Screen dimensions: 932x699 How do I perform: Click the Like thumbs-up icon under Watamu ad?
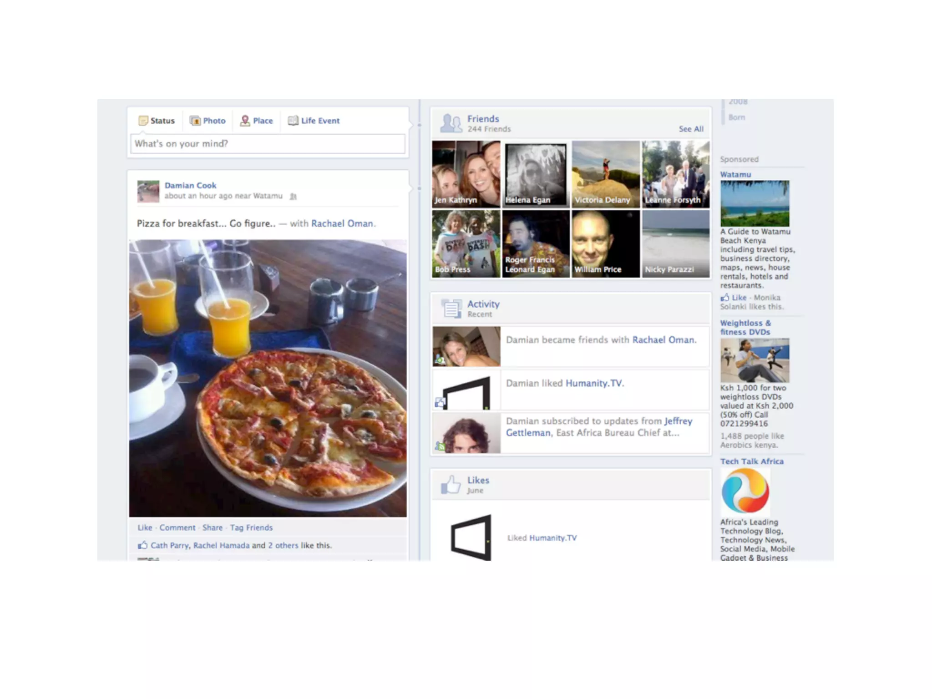click(724, 298)
